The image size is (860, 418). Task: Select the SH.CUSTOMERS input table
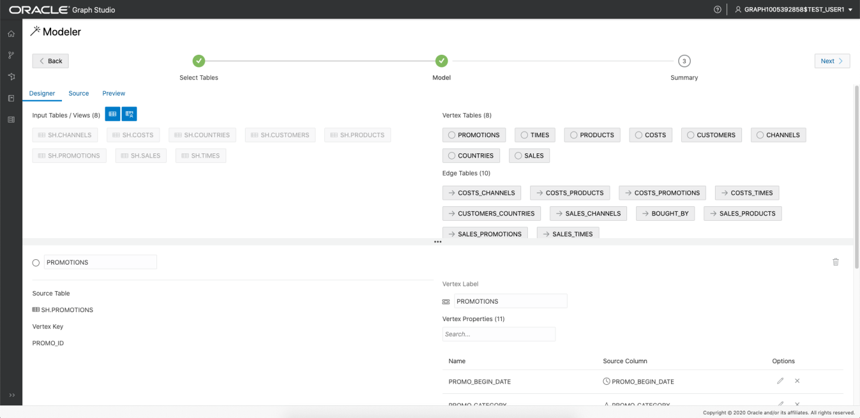click(x=280, y=135)
